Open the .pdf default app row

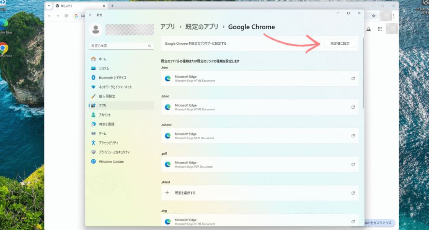coord(260,164)
